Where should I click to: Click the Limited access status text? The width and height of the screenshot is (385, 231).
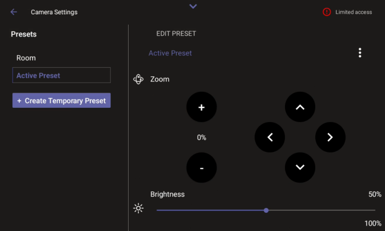[x=354, y=12]
